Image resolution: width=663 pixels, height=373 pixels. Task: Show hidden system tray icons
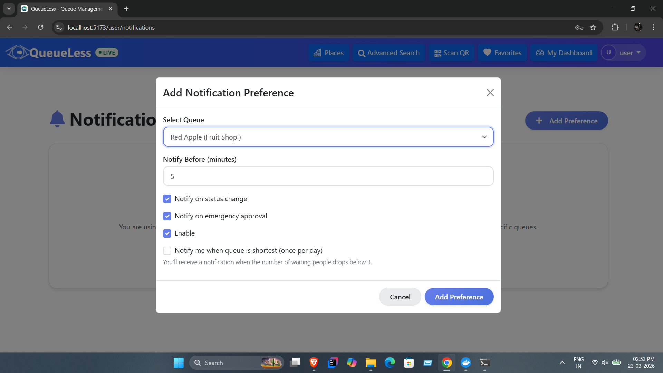(562, 363)
